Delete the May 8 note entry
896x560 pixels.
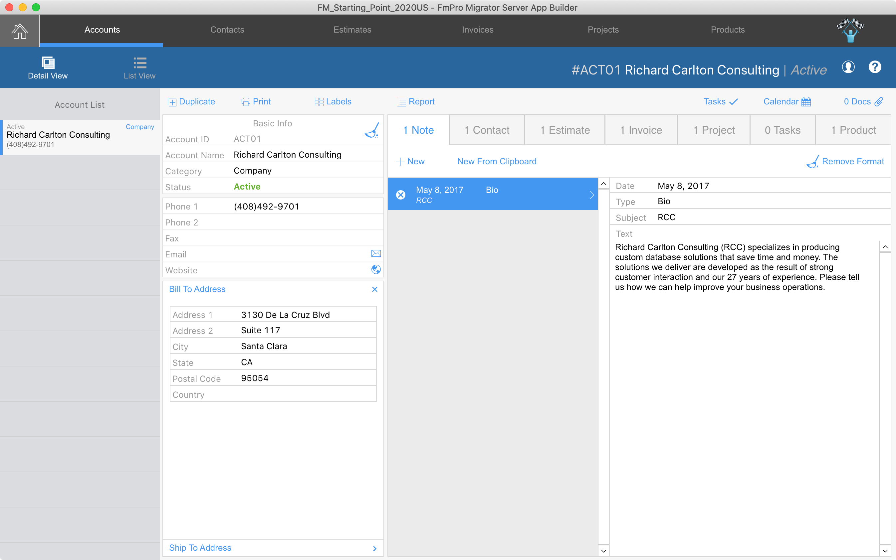(x=401, y=195)
